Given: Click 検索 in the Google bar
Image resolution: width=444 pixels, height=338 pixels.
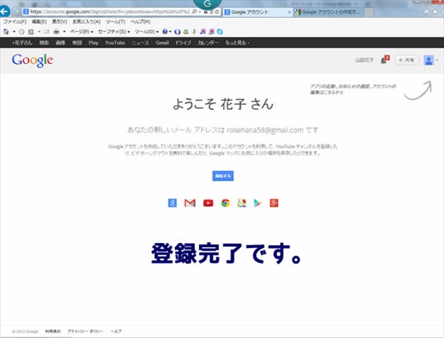Looking at the screenshot, I should pos(44,43).
